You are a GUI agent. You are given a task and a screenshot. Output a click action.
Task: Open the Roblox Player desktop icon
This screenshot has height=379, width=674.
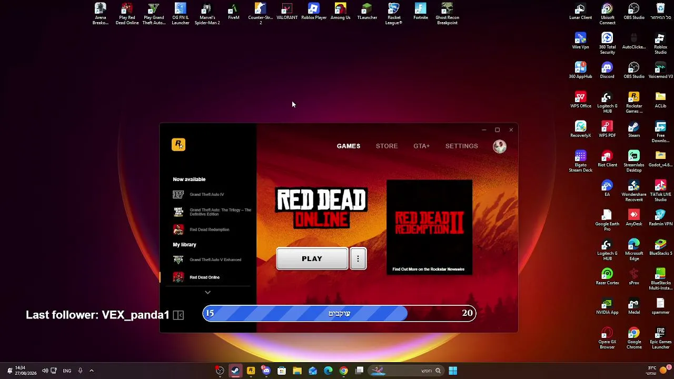(314, 12)
